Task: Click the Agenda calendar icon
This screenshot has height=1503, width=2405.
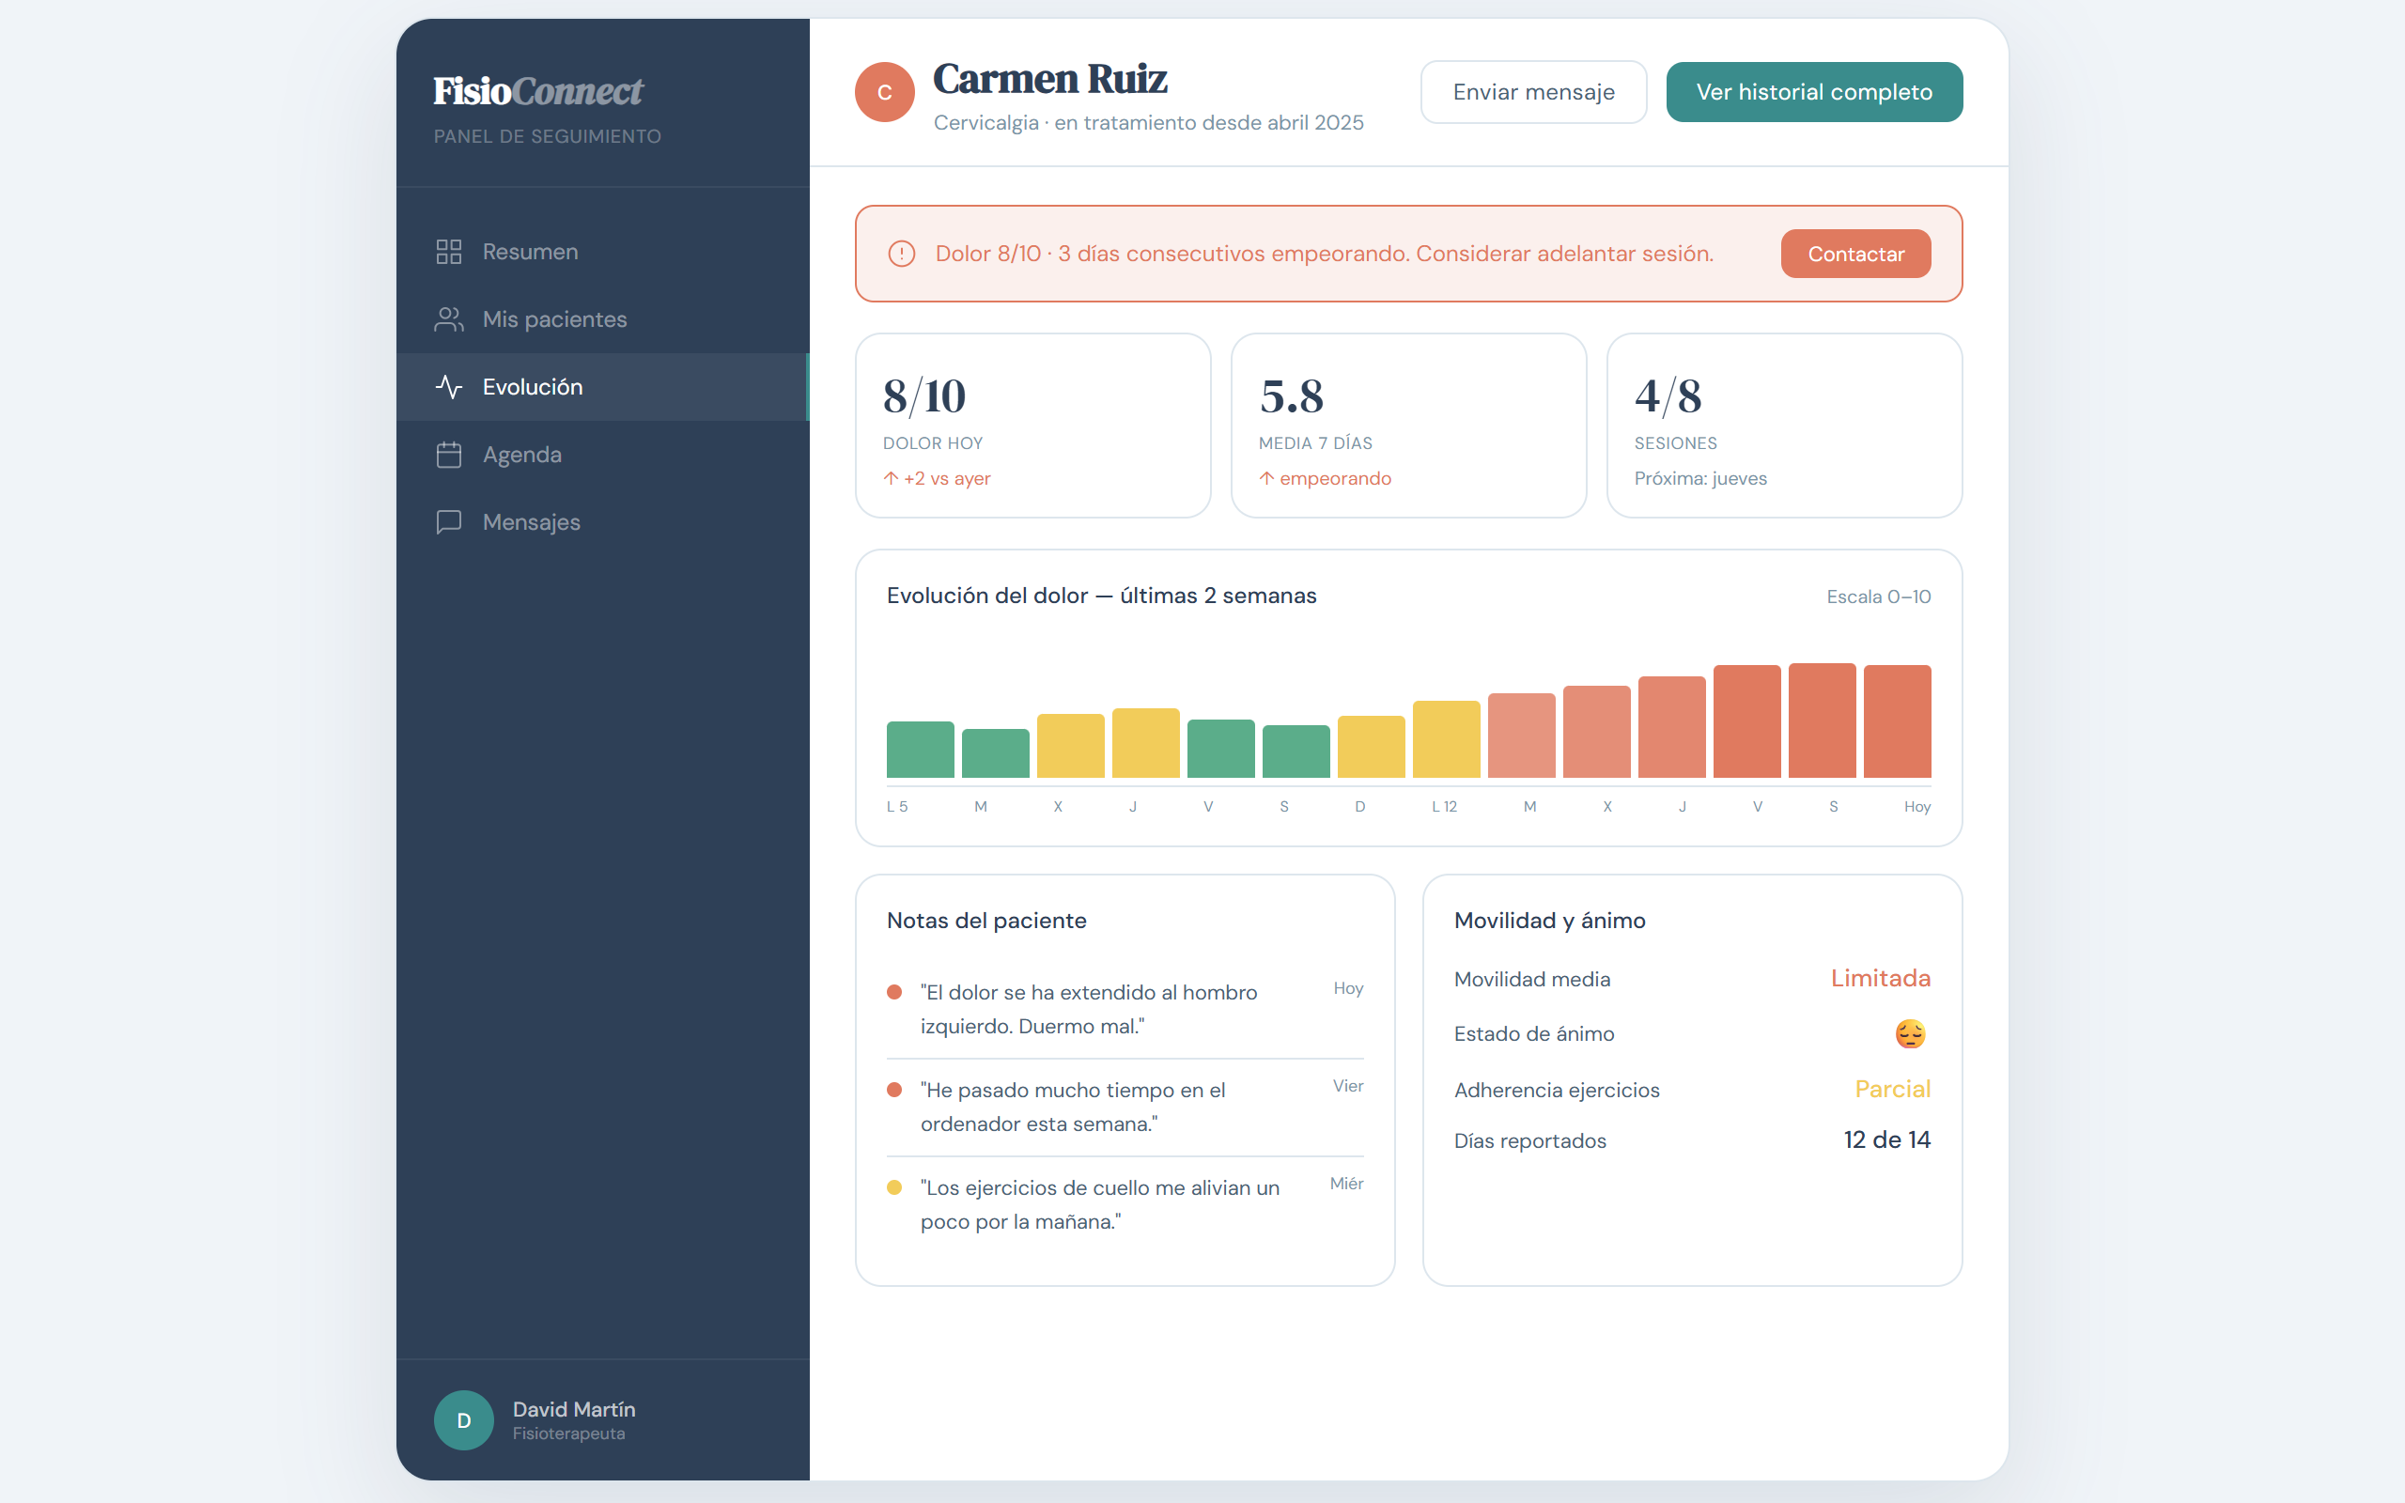Action: [448, 455]
